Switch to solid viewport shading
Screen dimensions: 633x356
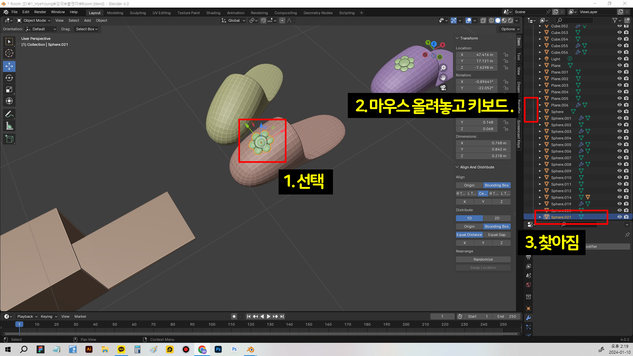[x=498, y=20]
